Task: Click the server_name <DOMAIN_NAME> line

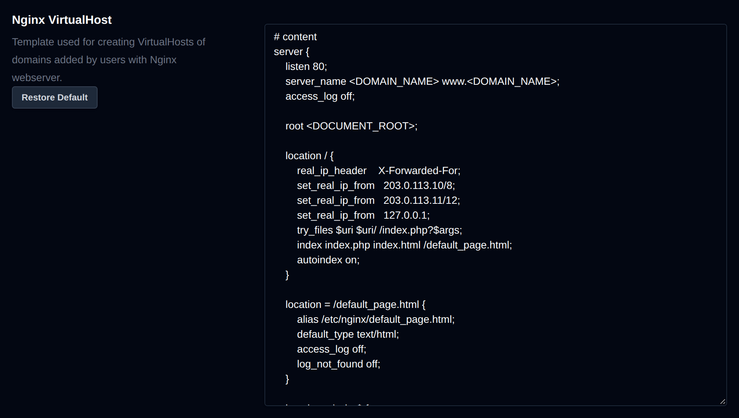Action: pyautogui.click(x=422, y=81)
